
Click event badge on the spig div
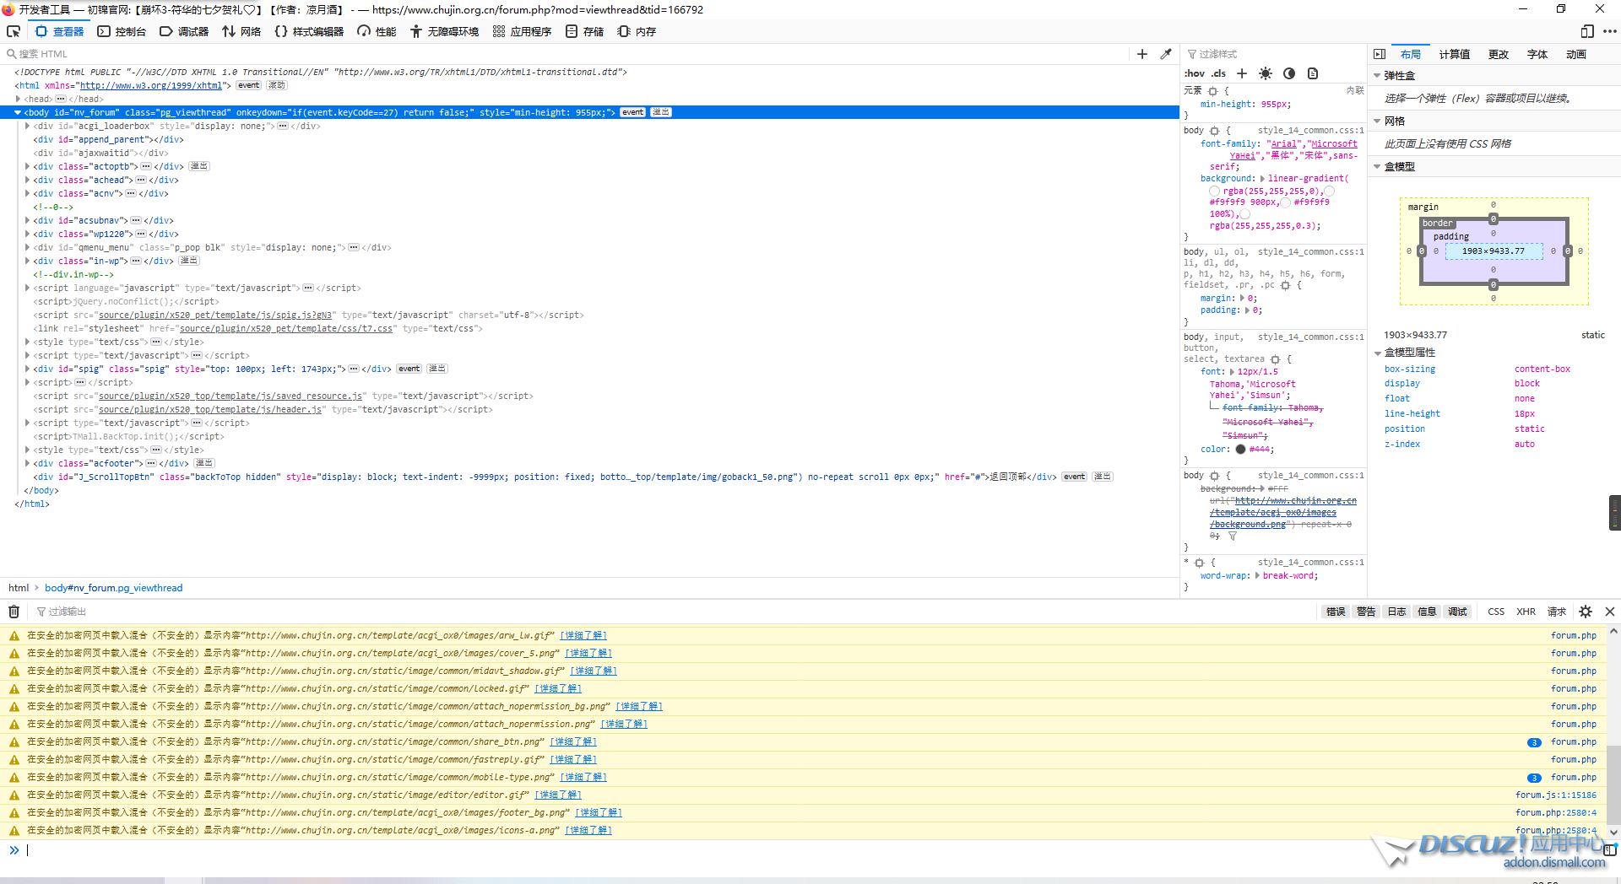pyautogui.click(x=409, y=369)
